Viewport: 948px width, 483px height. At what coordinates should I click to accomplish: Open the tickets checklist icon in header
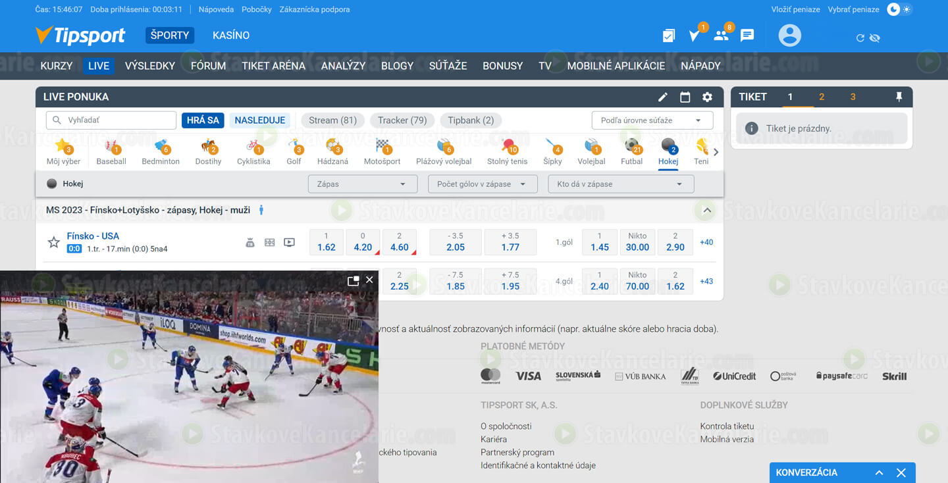[x=668, y=36]
